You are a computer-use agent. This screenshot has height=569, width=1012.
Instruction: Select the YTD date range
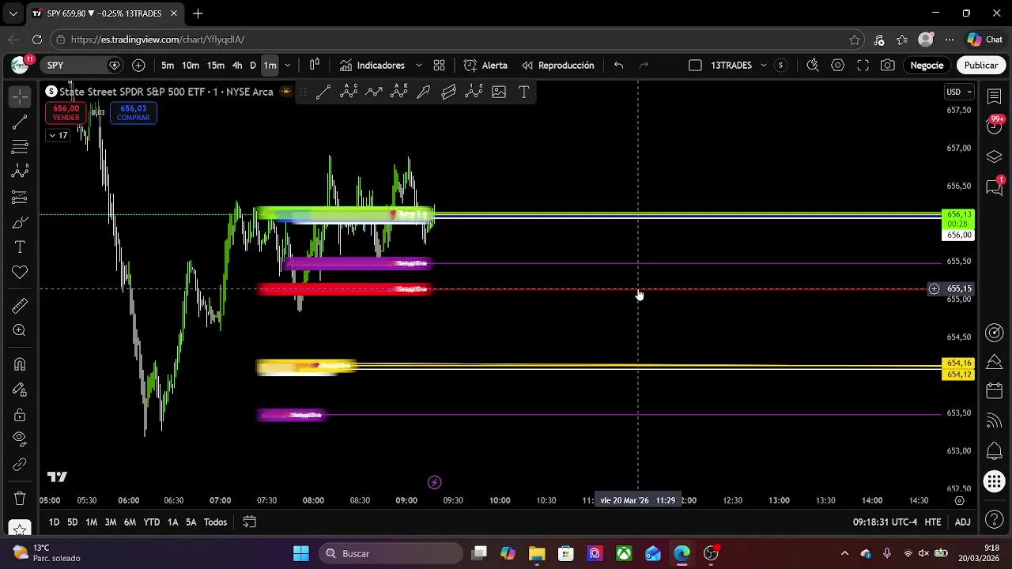pos(151,522)
